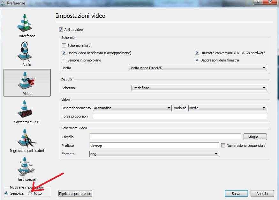This screenshot has height=200, width=279.
Task: Click the Uscita label
Action: (66, 68)
